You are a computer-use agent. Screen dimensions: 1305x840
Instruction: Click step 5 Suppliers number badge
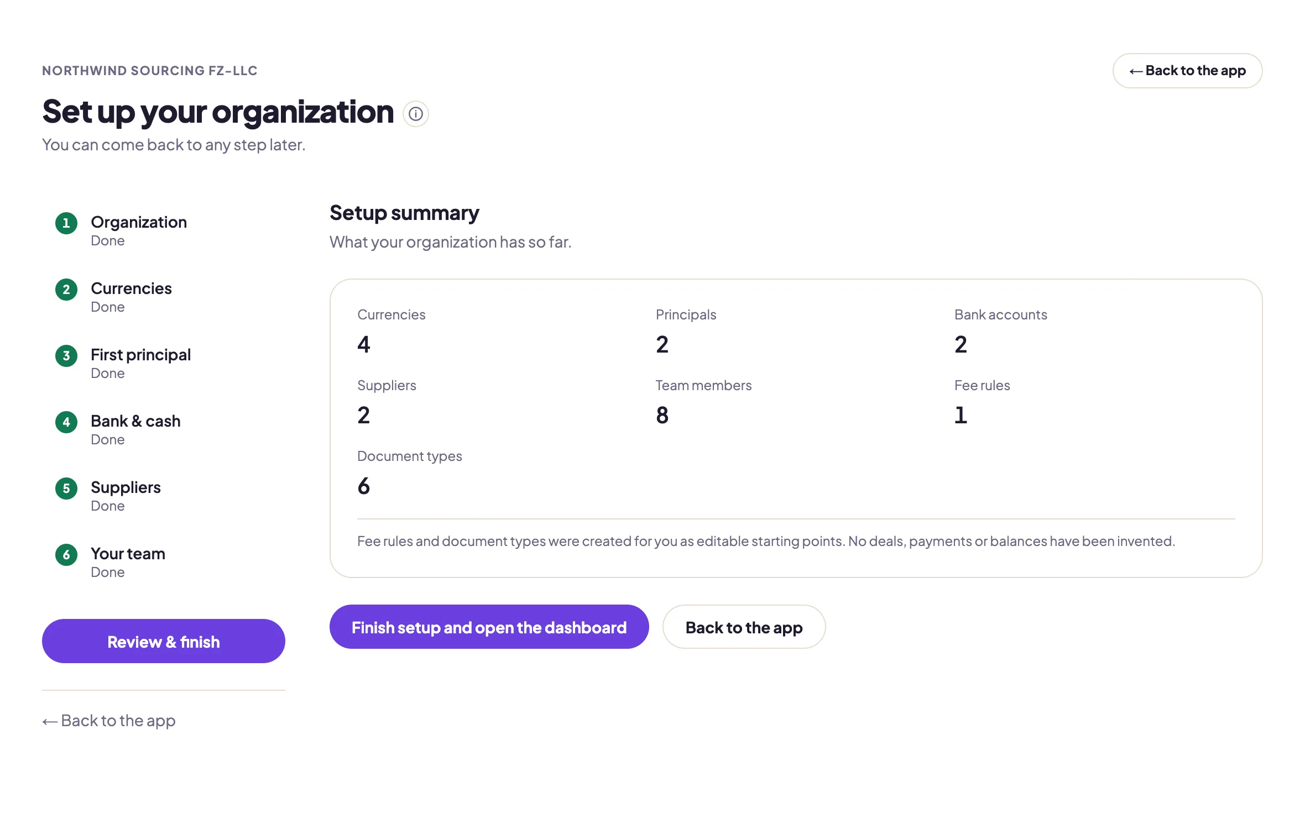pos(66,489)
